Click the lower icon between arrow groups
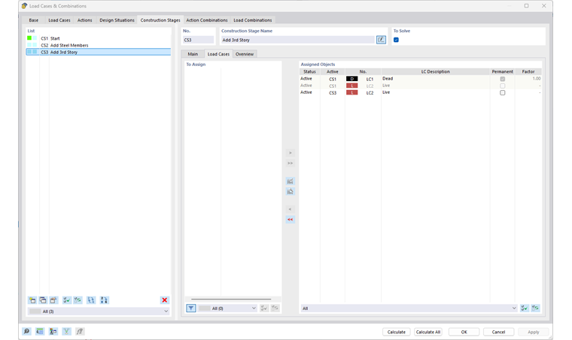 point(290,191)
